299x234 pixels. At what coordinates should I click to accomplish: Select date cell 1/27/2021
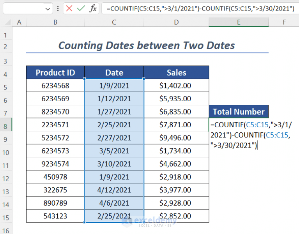(114, 112)
